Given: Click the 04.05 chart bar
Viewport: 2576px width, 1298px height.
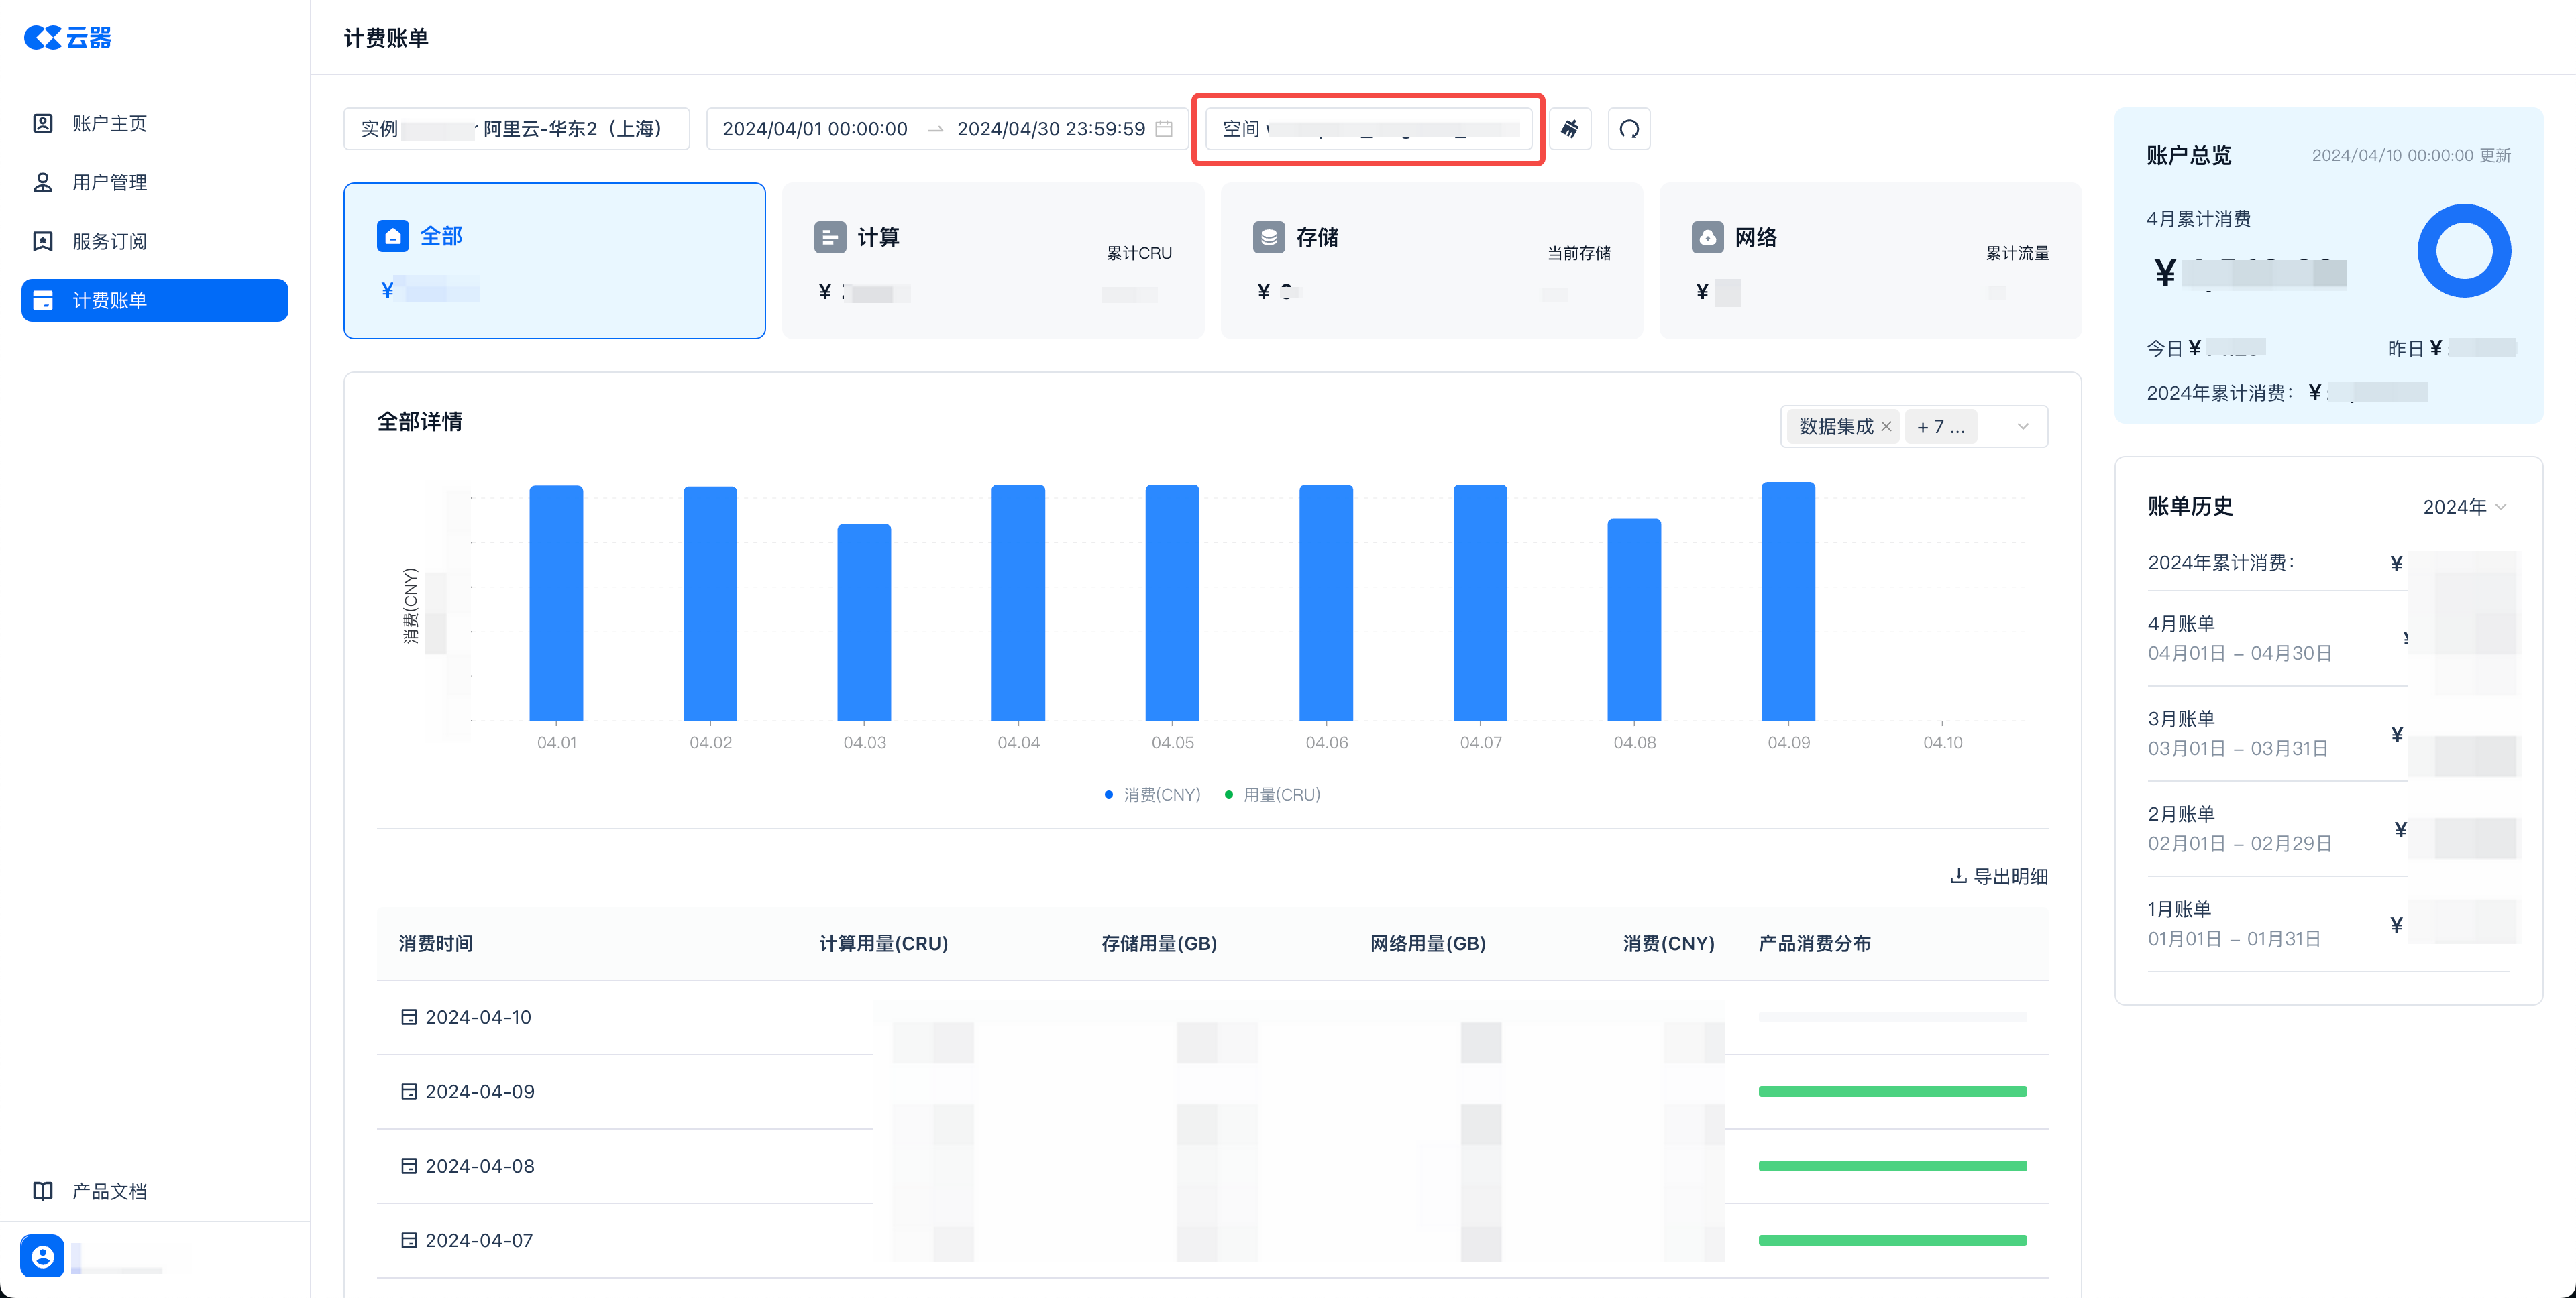Looking at the screenshot, I should pos(1172,603).
